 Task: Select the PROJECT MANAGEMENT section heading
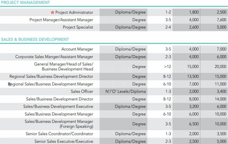(x=25, y=3)
